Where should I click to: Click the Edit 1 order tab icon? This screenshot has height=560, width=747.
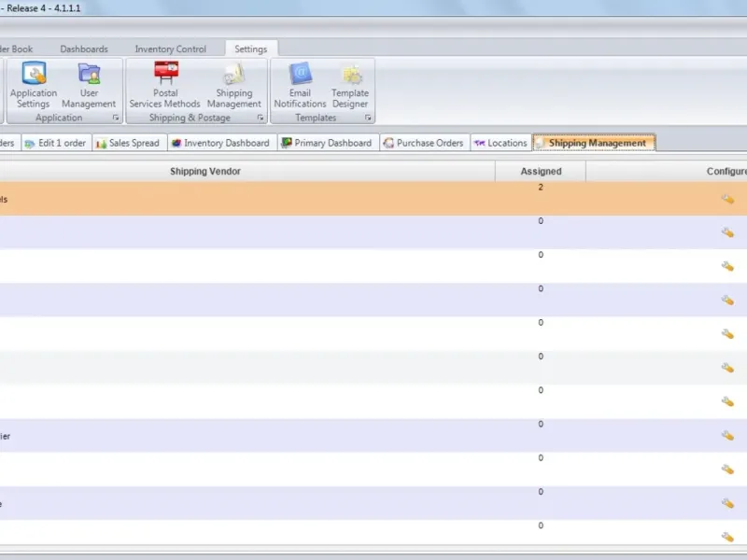(x=30, y=144)
